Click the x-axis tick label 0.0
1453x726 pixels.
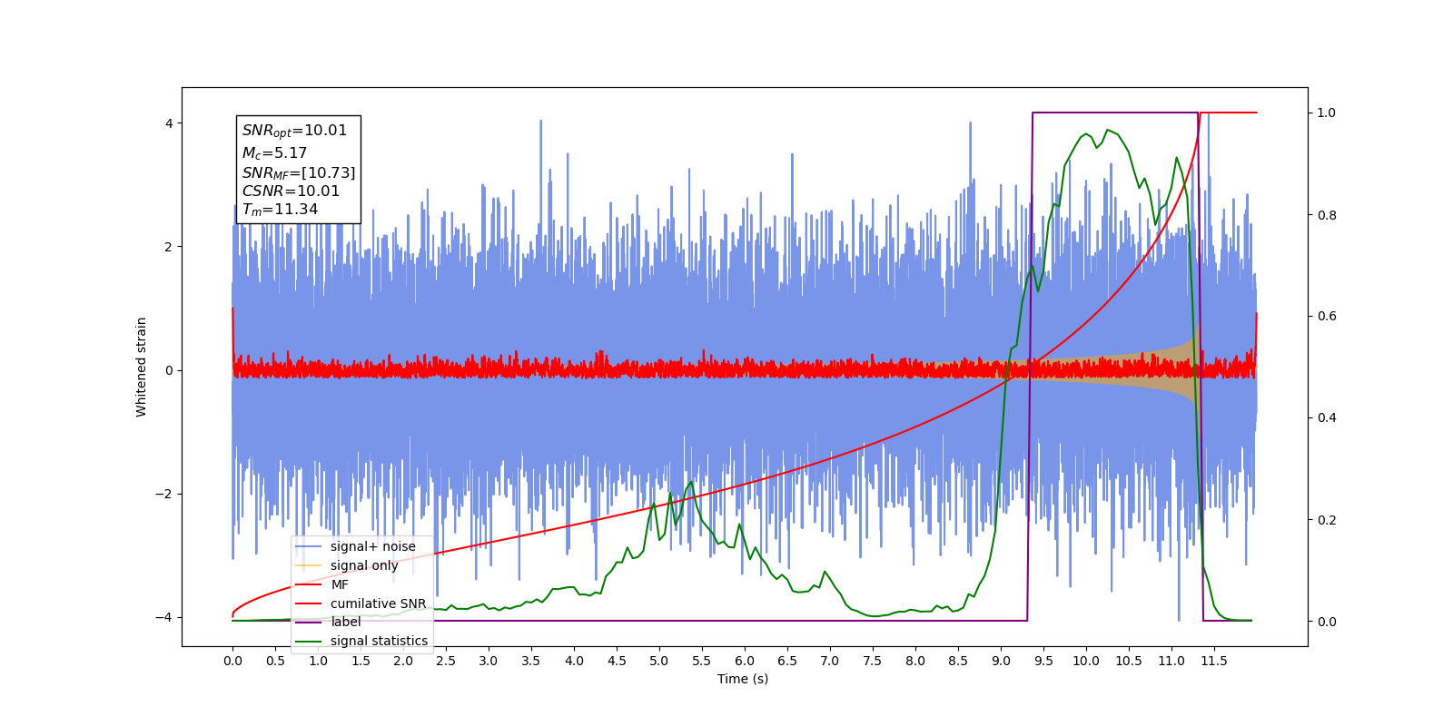[x=232, y=661]
